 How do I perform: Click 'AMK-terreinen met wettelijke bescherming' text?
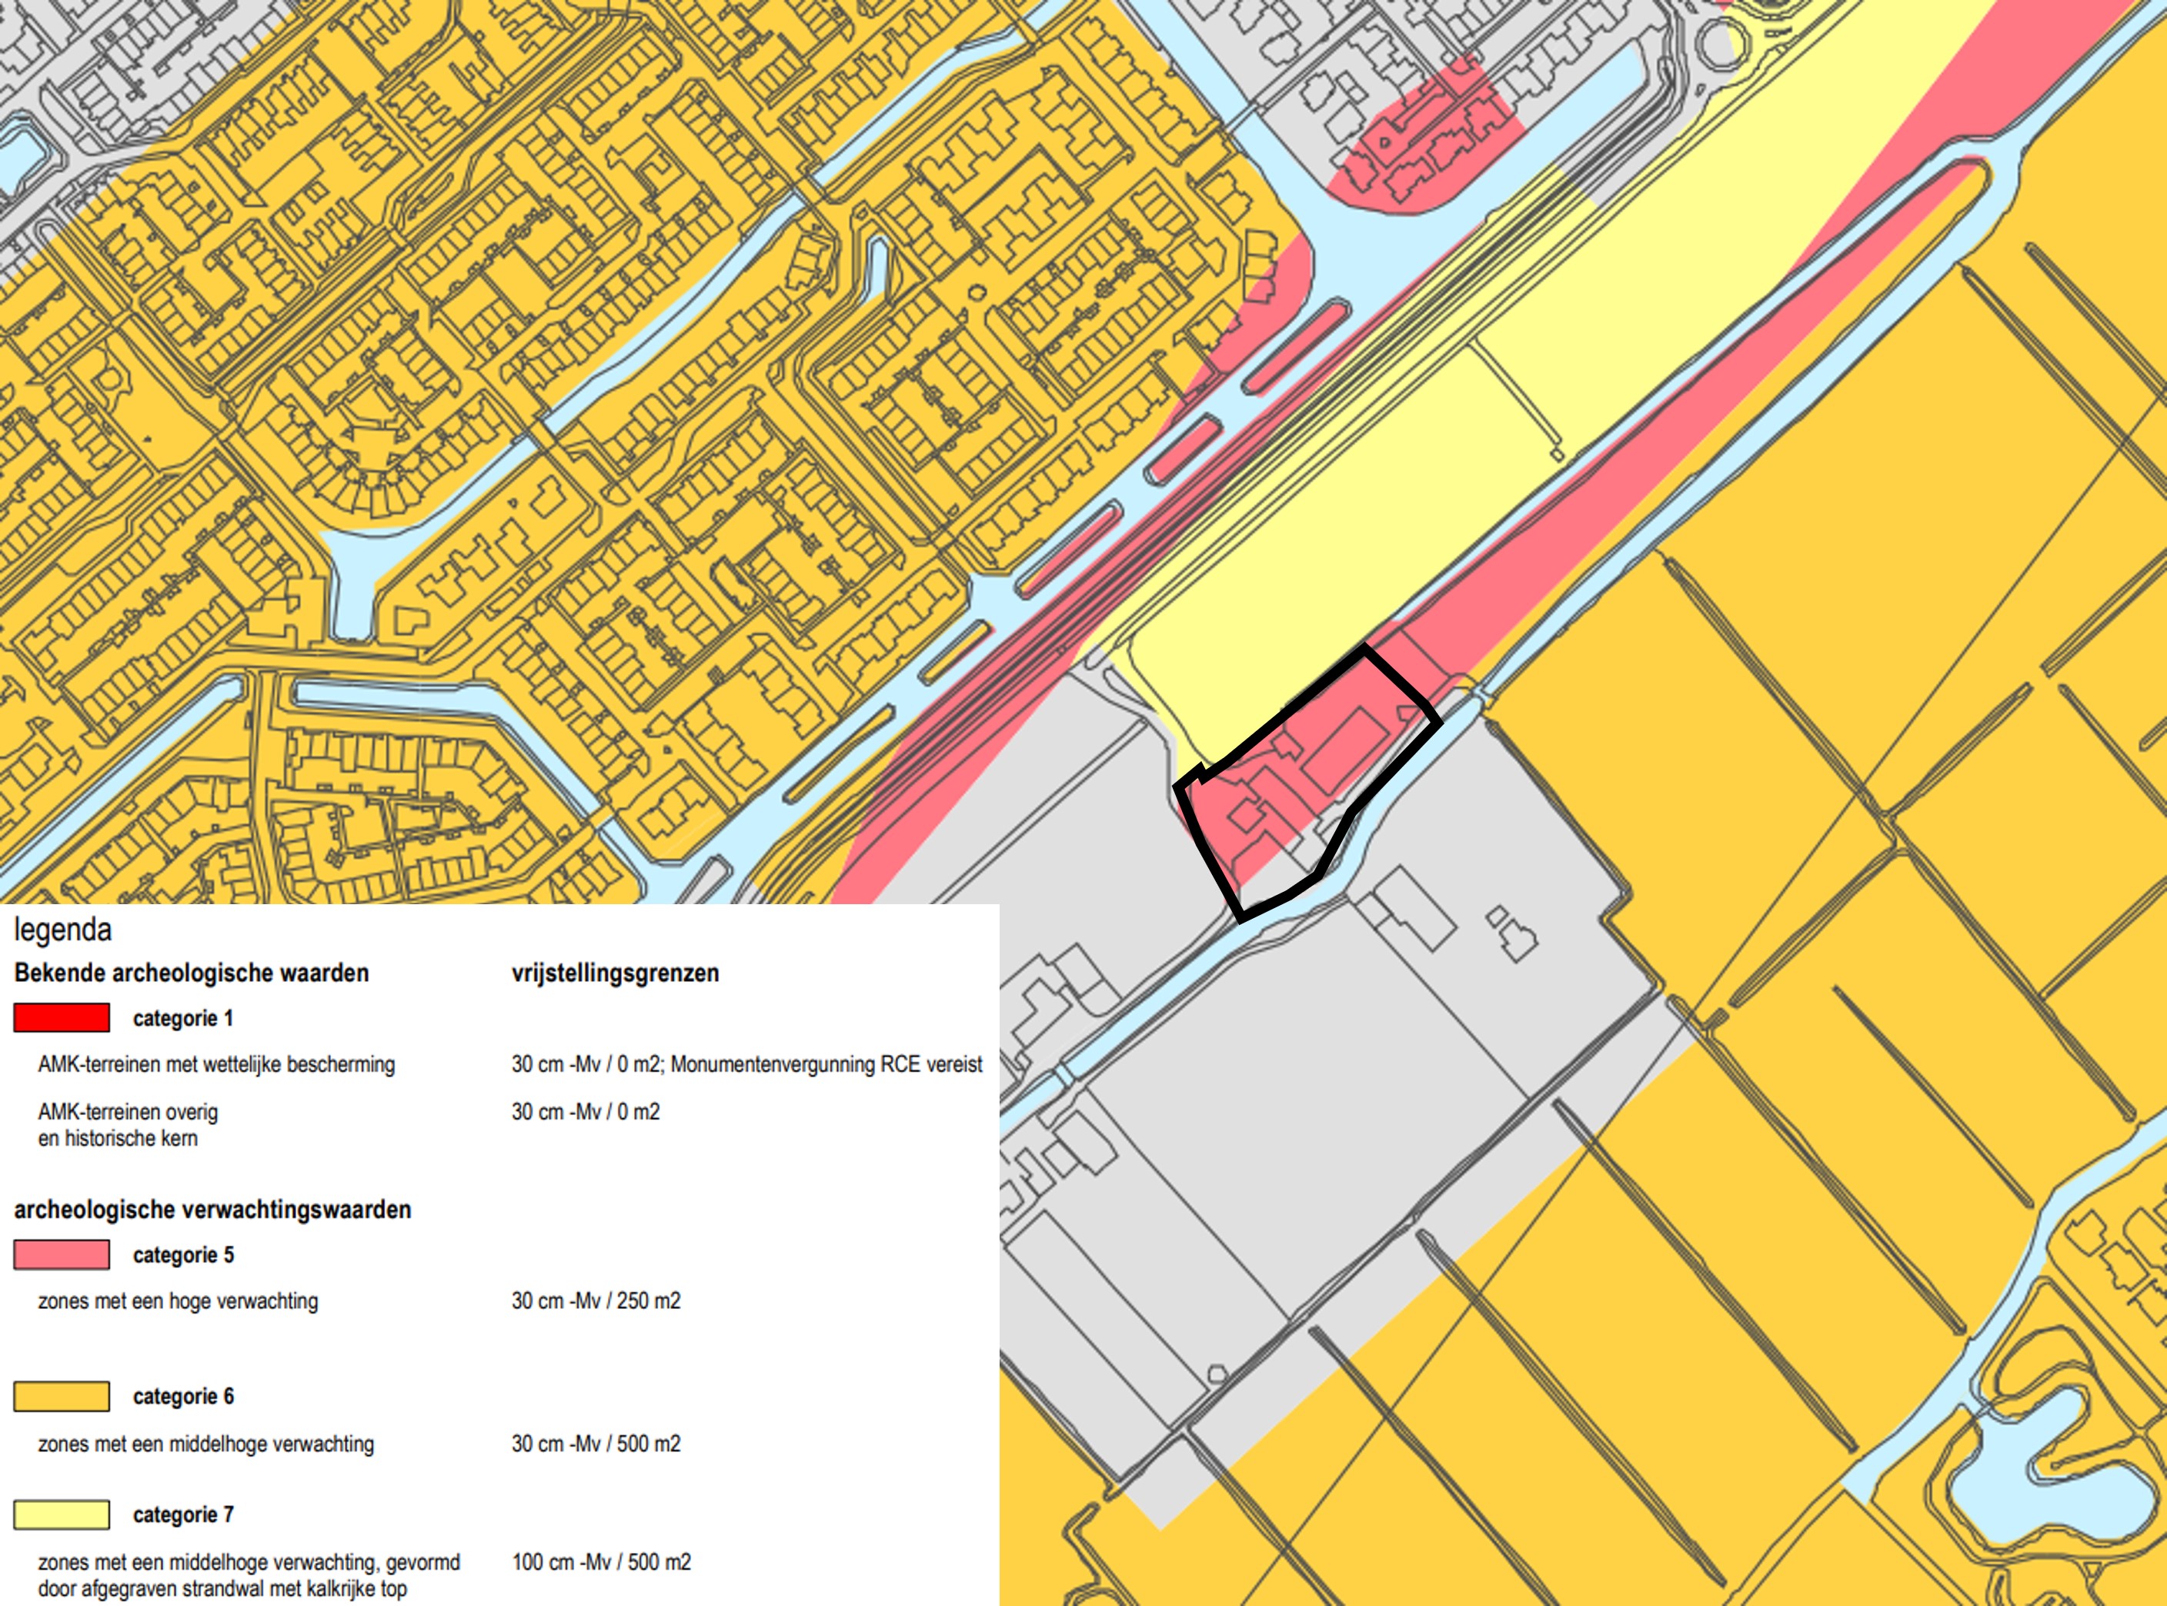click(x=217, y=1064)
